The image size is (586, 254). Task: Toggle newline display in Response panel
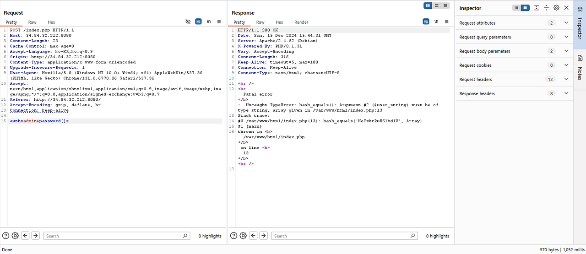coord(436,22)
